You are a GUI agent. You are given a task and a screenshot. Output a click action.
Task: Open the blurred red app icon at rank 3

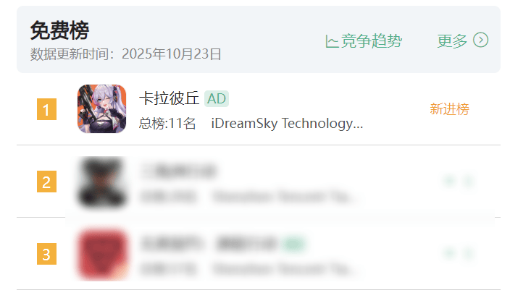[102, 255]
